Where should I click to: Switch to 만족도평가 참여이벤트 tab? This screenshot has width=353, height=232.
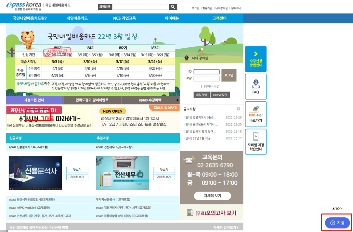[92, 100]
